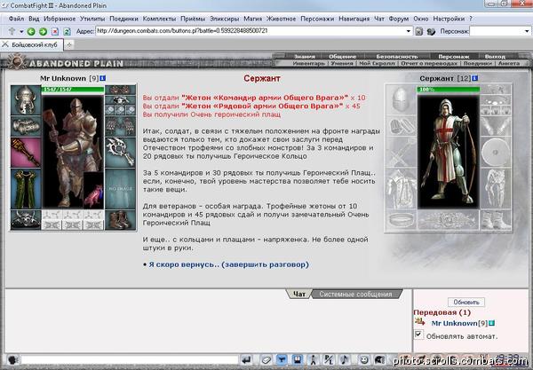533x370 pixels.
Task: Click the NO IMAGE equipment slot
Action: pos(120,189)
